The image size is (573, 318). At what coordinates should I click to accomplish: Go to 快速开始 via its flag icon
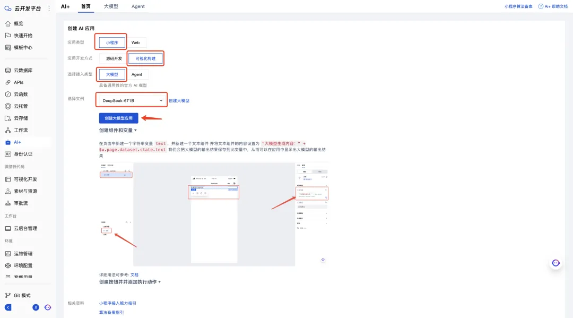(7, 36)
